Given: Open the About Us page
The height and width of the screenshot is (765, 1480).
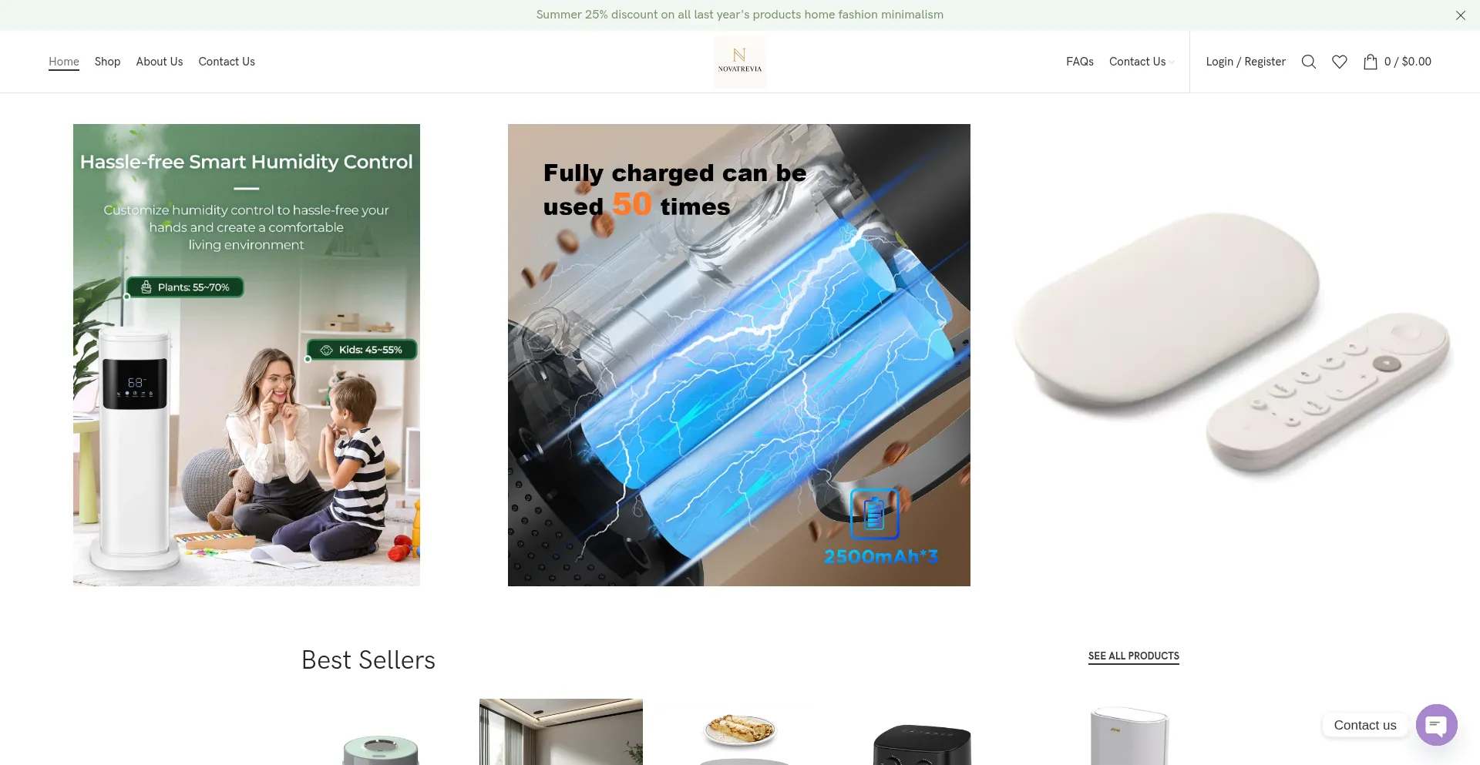Looking at the screenshot, I should [160, 62].
